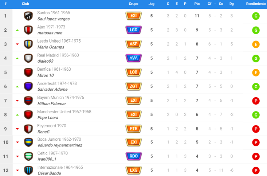This screenshot has width=267, height=176.
Task: Sort table by Pts column header
Action: pos(197,4)
